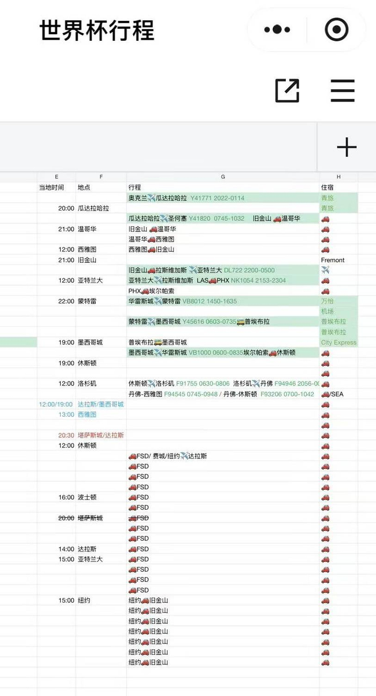Viewport: 376px width, 696px height.
Task: Click the airplane icon in the 住宿 column
Action: click(x=325, y=270)
